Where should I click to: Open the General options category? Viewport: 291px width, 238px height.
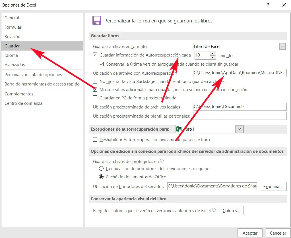coord(42,18)
